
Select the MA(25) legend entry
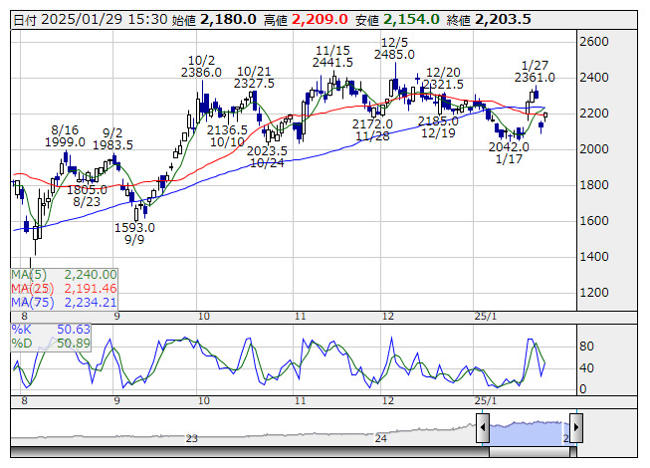point(65,288)
